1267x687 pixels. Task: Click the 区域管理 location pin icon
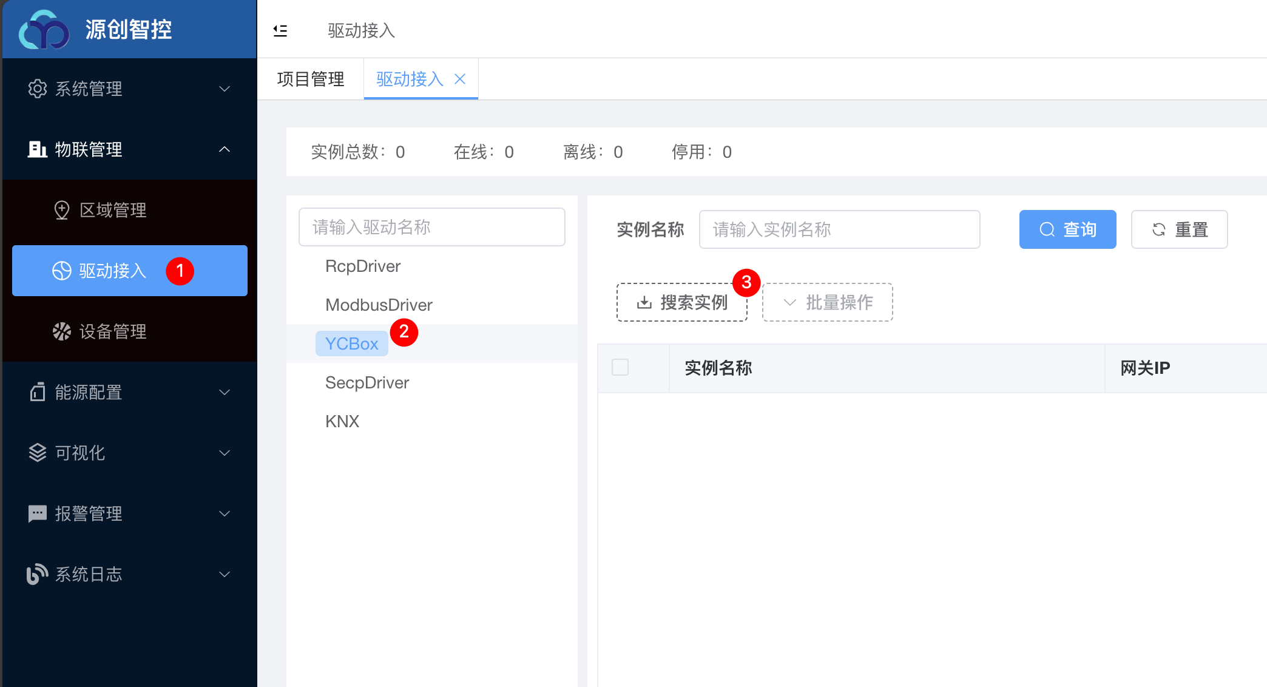tap(62, 210)
